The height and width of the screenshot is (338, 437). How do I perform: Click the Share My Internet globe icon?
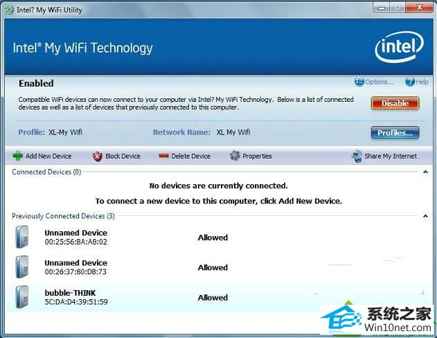point(357,156)
